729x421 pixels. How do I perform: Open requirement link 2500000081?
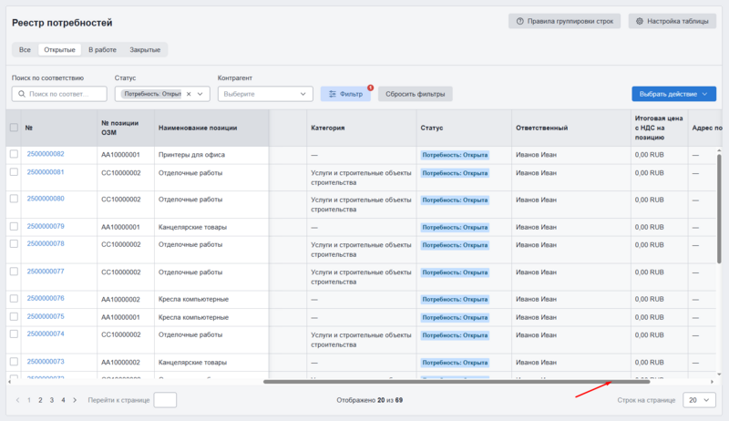pos(46,172)
